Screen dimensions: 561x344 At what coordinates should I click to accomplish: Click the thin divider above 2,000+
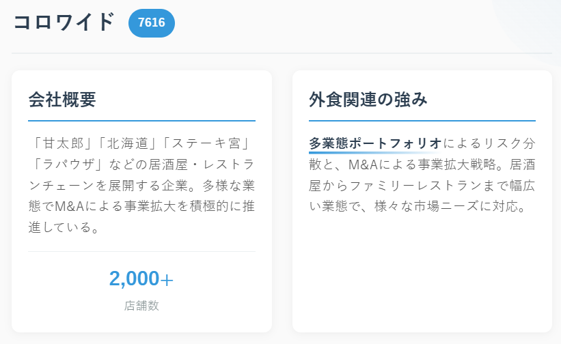pyautogui.click(x=141, y=251)
